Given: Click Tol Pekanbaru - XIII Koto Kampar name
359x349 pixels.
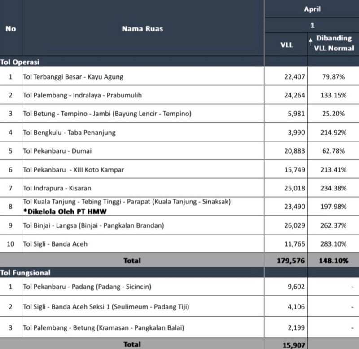Looking at the screenshot, I should 73,169.
